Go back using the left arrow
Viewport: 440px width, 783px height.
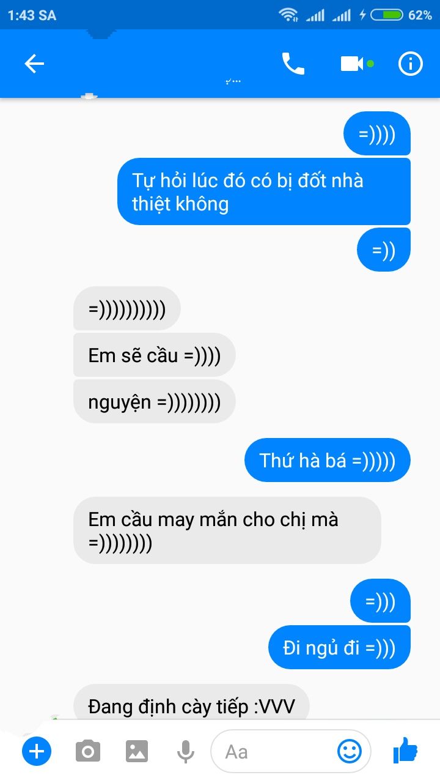point(34,64)
